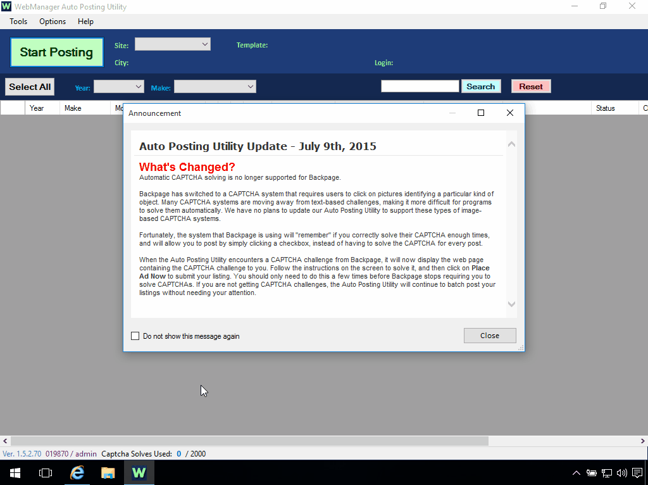Click the network icon in system tray
648x485 pixels.
click(607, 473)
